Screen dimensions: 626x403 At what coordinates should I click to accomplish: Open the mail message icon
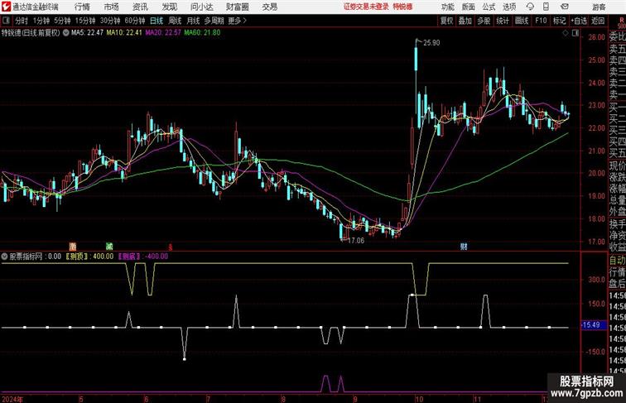point(565,7)
